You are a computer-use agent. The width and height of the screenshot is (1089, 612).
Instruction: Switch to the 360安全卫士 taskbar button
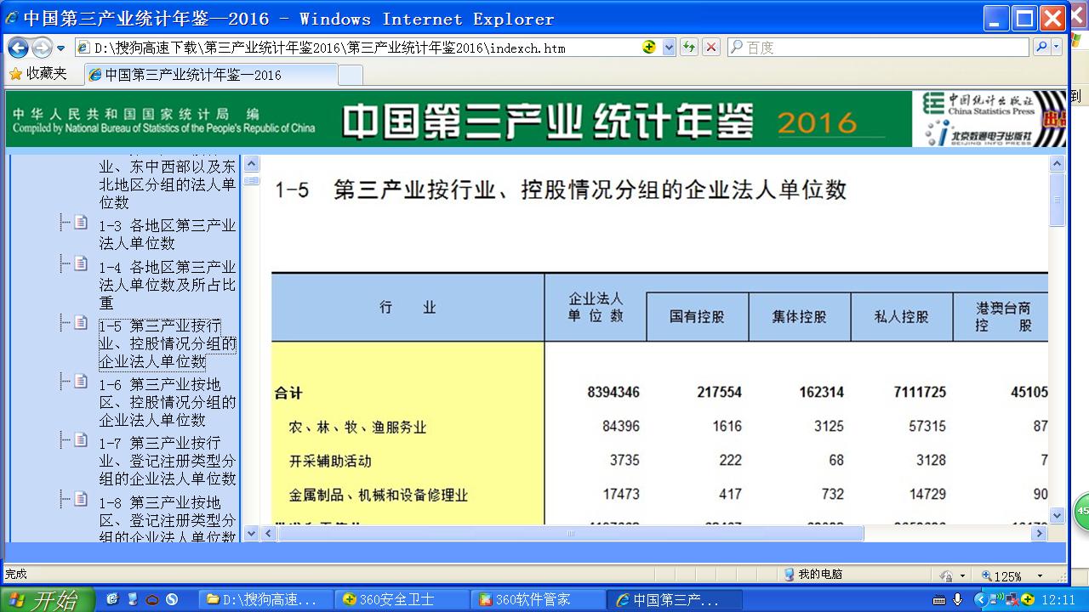pos(402,599)
